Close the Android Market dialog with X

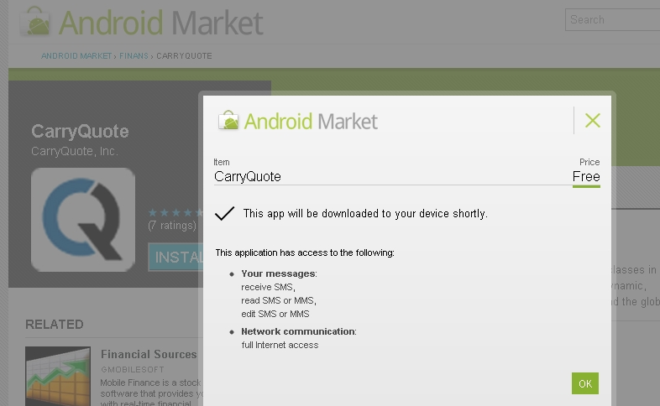click(592, 121)
